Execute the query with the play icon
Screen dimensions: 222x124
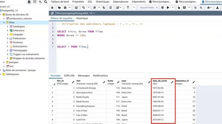point(168,8)
